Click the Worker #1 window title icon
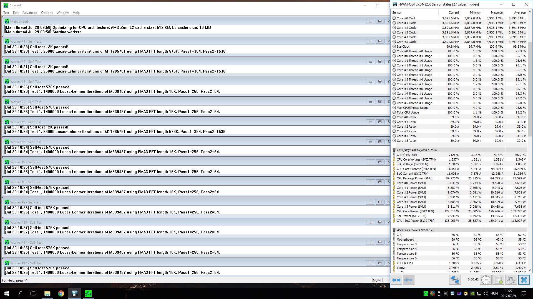 click(x=7, y=41)
